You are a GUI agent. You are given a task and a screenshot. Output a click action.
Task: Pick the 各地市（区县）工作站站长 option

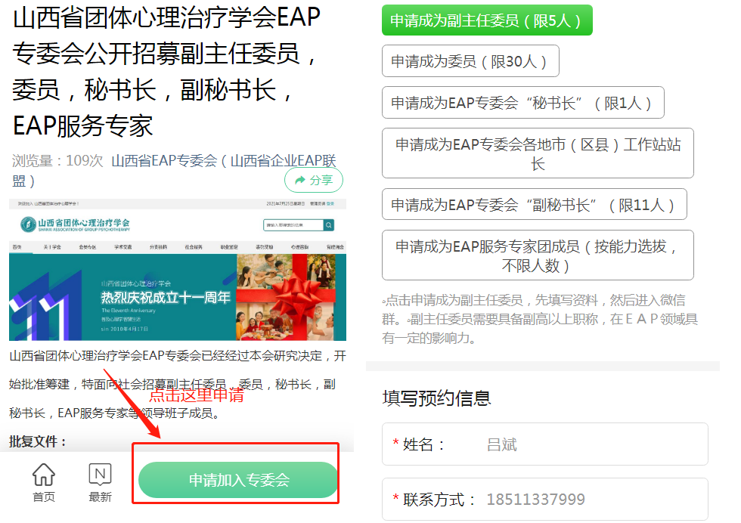pos(537,153)
